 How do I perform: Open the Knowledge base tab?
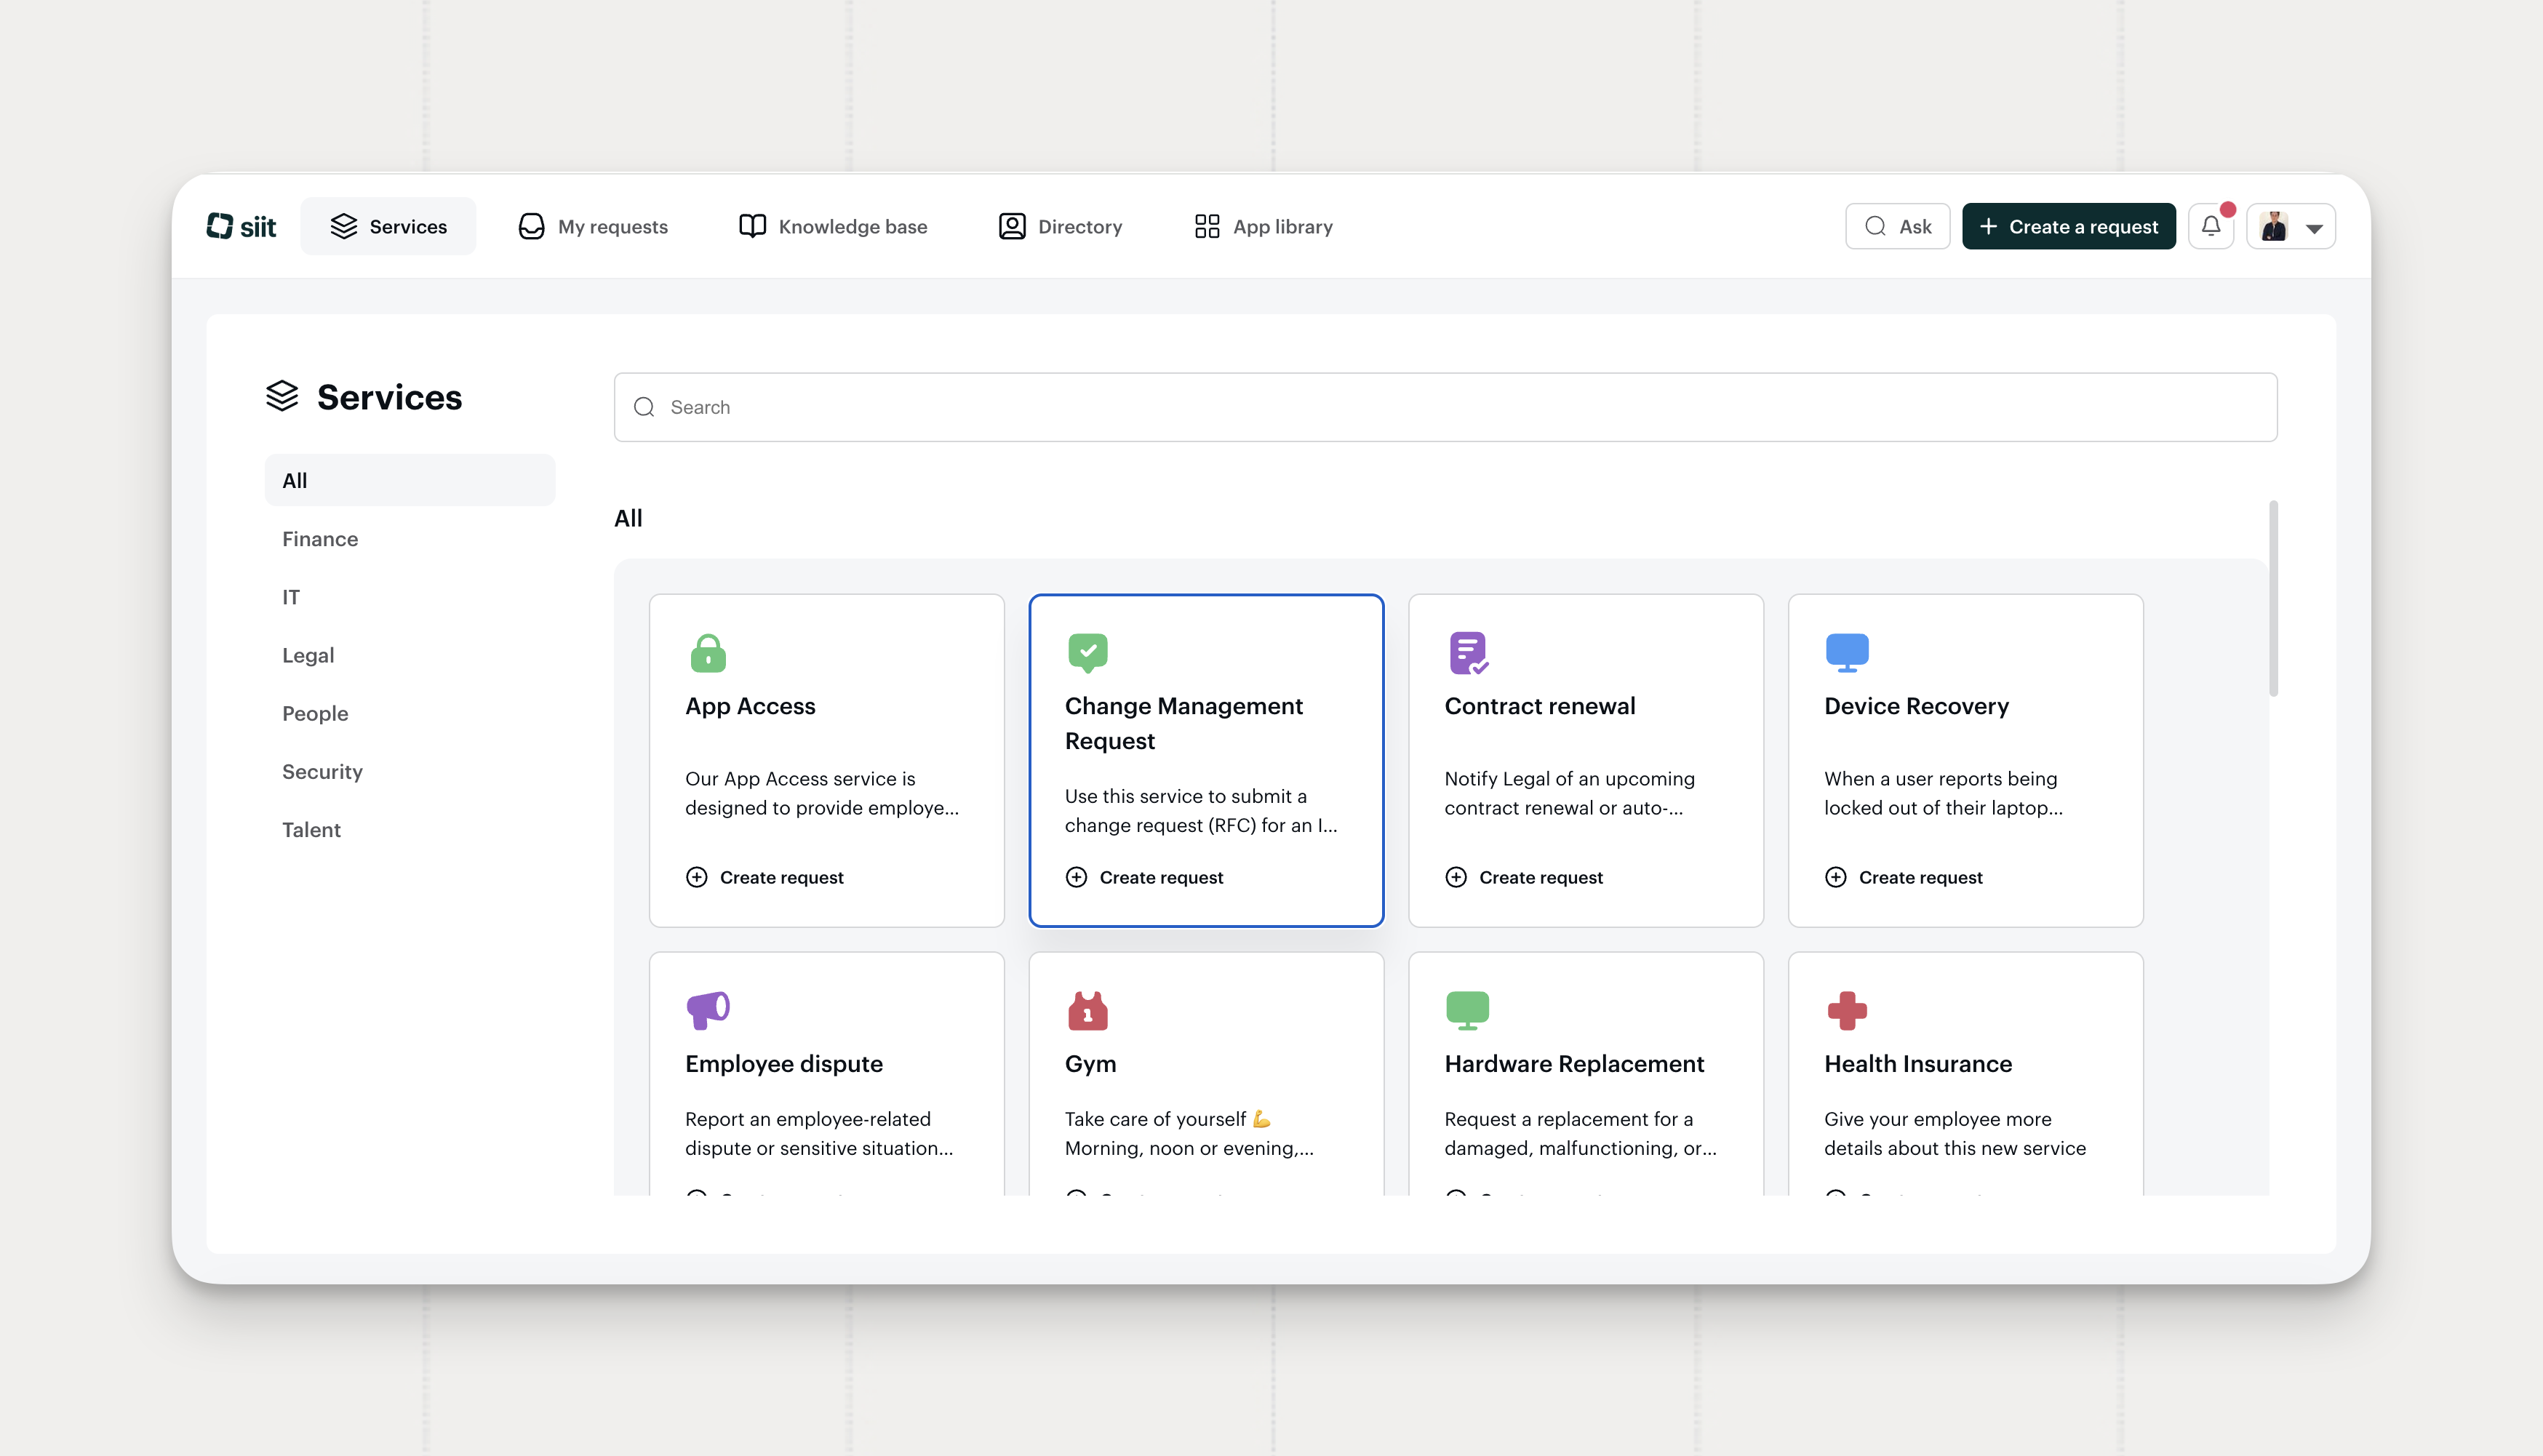pyautogui.click(x=833, y=227)
